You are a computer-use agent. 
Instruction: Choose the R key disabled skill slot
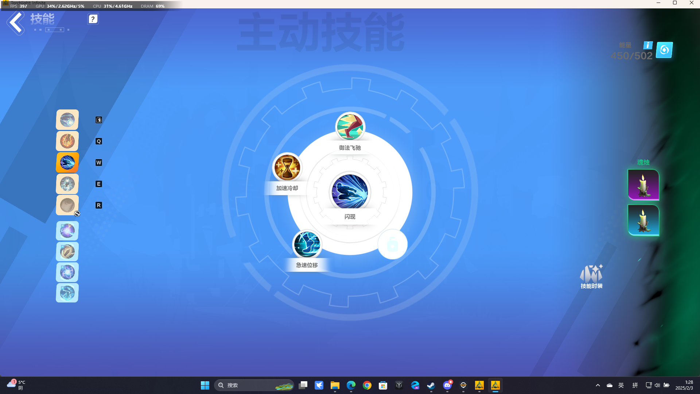point(67,205)
